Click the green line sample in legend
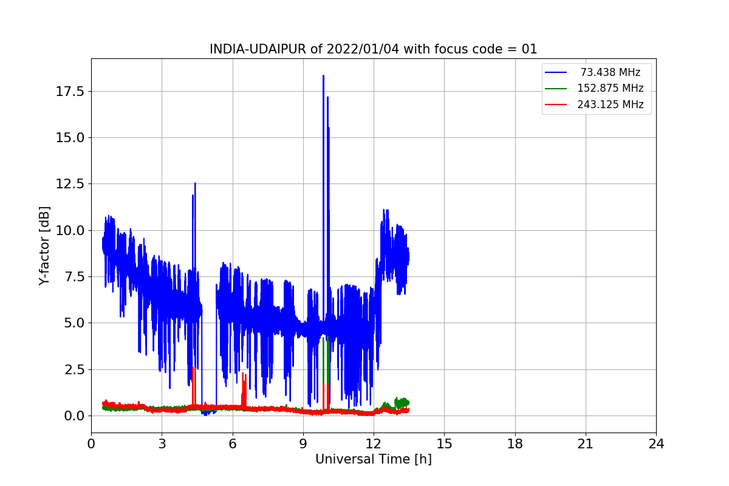The height and width of the screenshot is (486, 729). [556, 88]
